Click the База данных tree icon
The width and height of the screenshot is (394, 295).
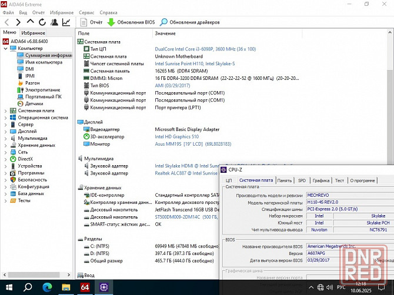click(13, 193)
